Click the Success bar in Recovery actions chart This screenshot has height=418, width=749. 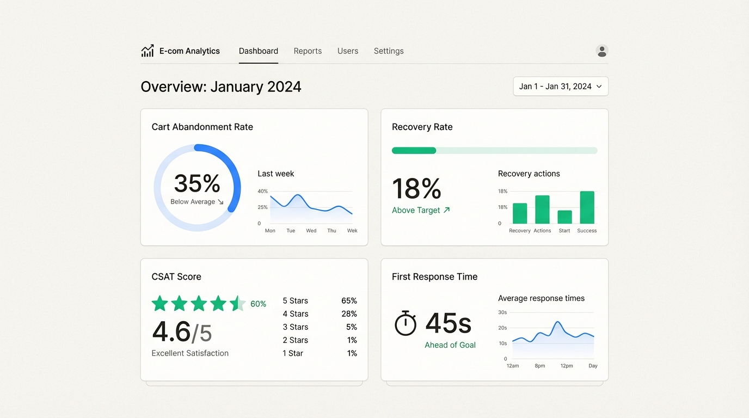click(587, 207)
